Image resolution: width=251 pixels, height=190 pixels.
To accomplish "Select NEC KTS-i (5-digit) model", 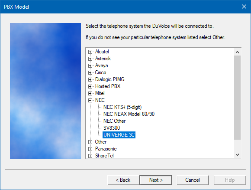I will [122, 107].
